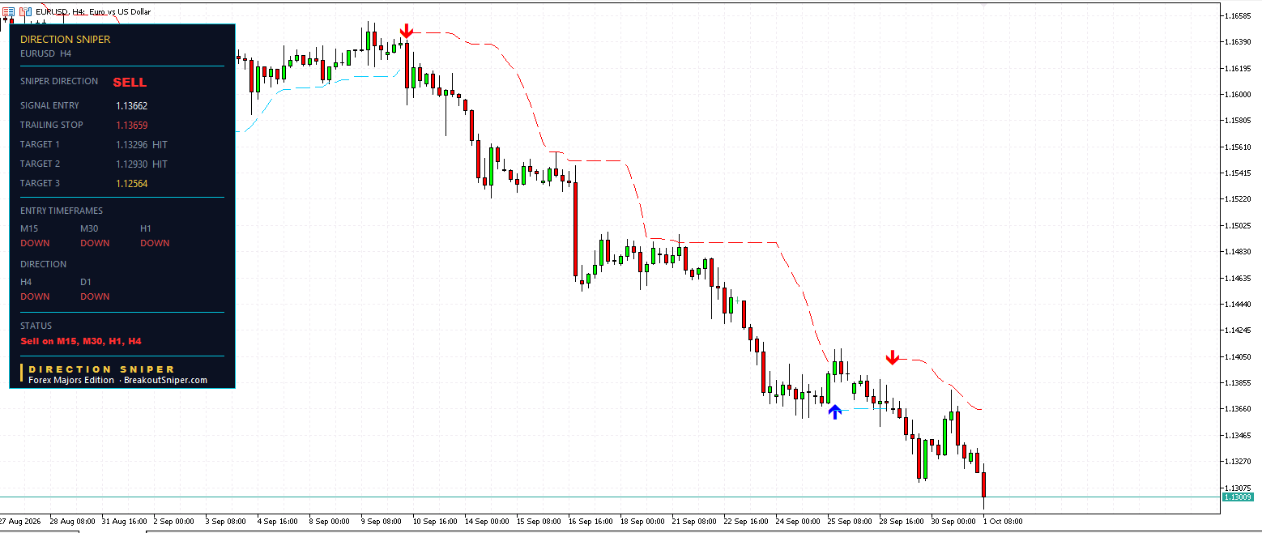Select the Target 2 value 1.12930
The height and width of the screenshot is (533, 1262).
pos(131,164)
